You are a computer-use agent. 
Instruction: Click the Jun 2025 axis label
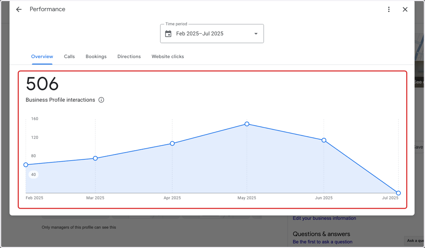[324, 198]
